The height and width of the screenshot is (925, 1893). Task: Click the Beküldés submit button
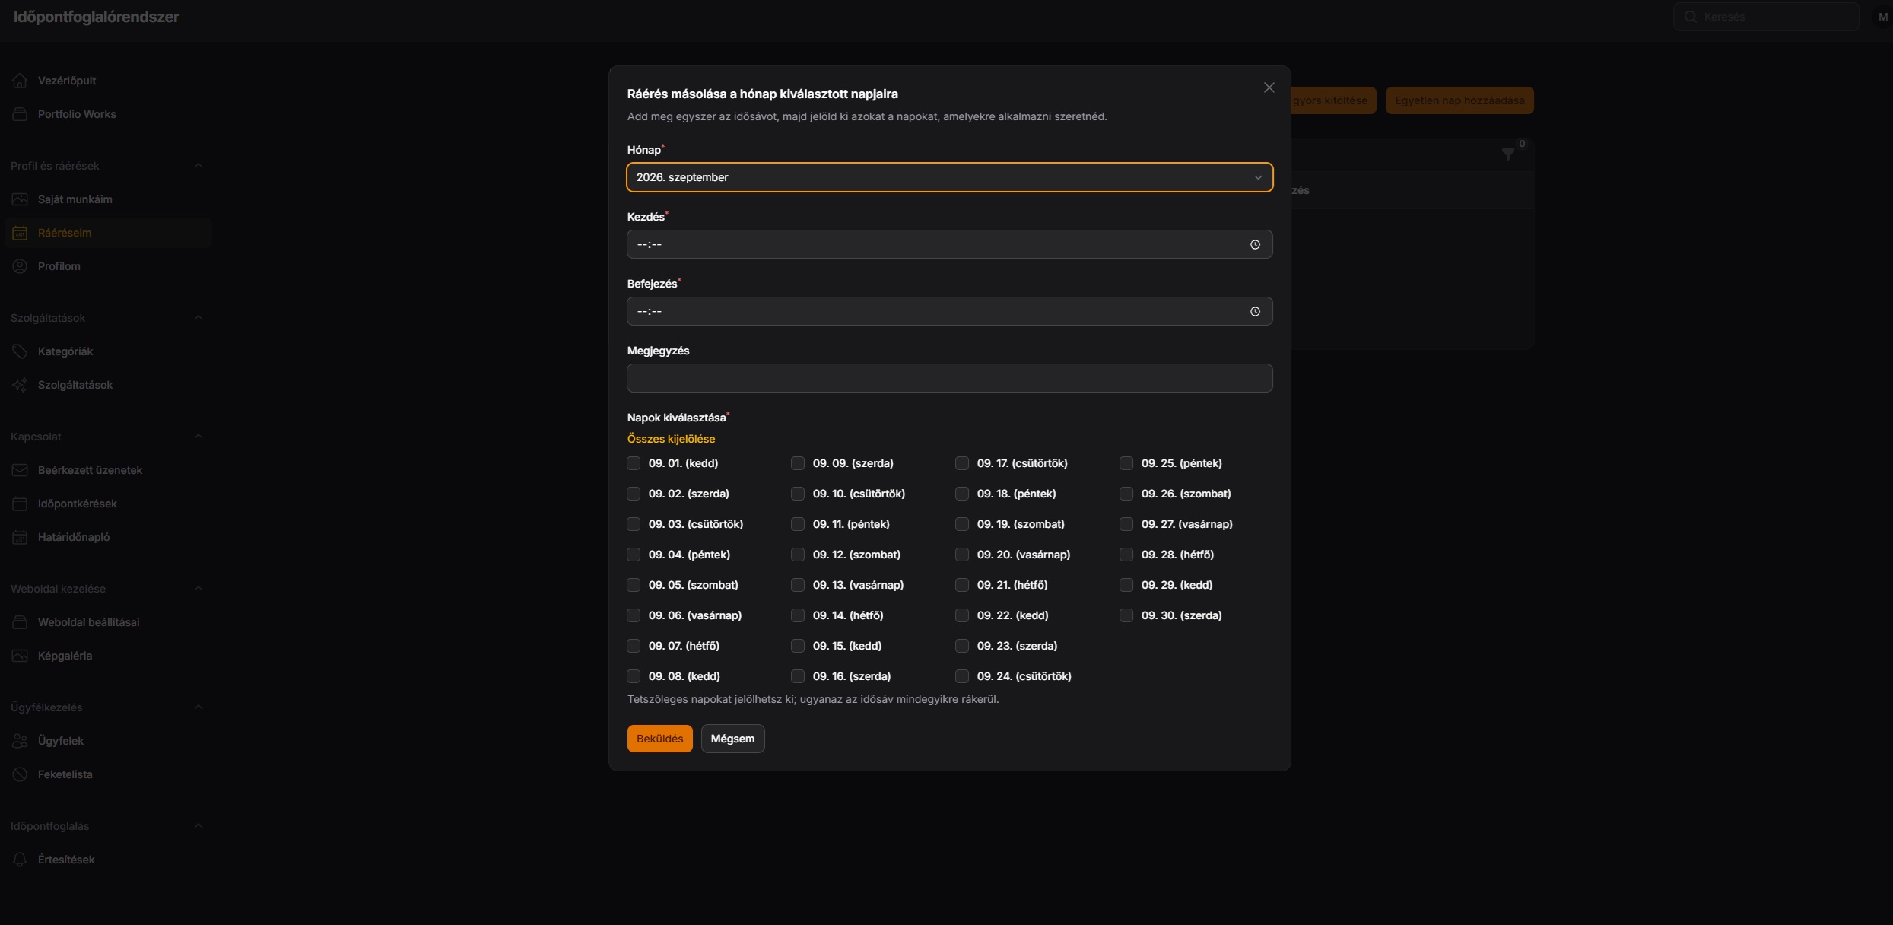tap(659, 739)
